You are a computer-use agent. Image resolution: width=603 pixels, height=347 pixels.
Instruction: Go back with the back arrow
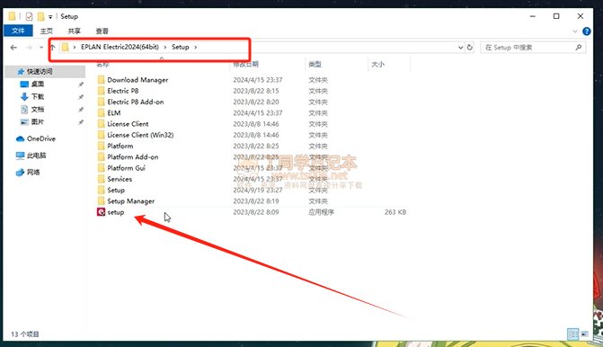point(13,48)
